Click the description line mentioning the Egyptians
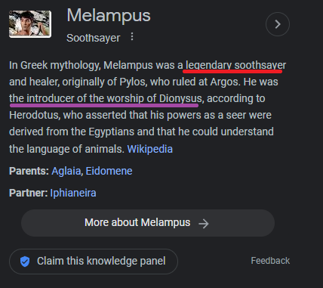Screen dimensions: 323x288 click(x=141, y=132)
